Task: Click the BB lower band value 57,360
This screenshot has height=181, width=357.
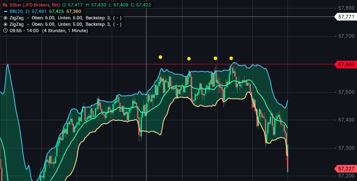Action: pos(73,11)
